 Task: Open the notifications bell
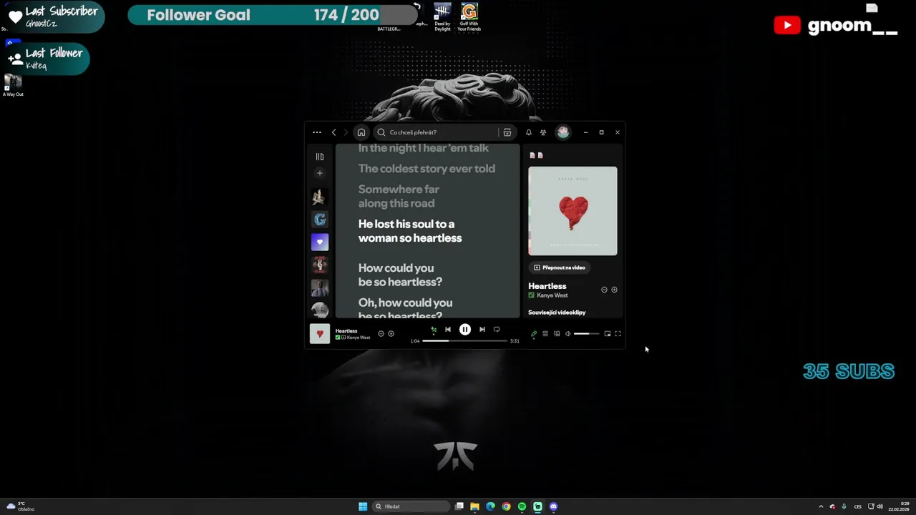pos(529,132)
